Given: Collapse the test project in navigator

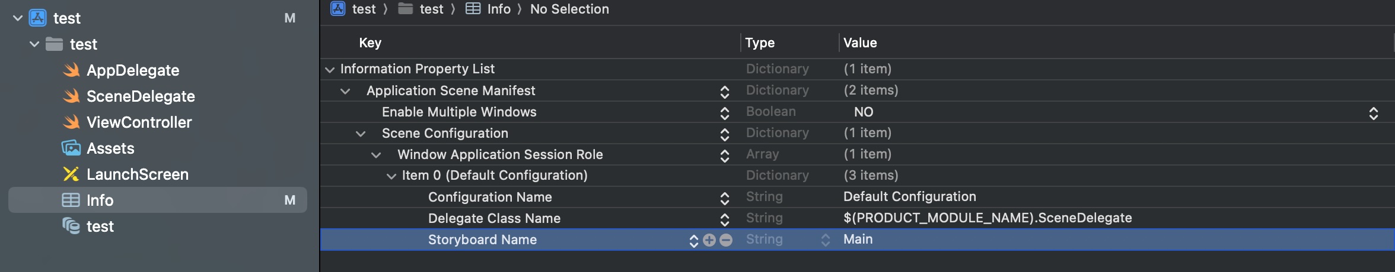Looking at the screenshot, I should point(18,18).
